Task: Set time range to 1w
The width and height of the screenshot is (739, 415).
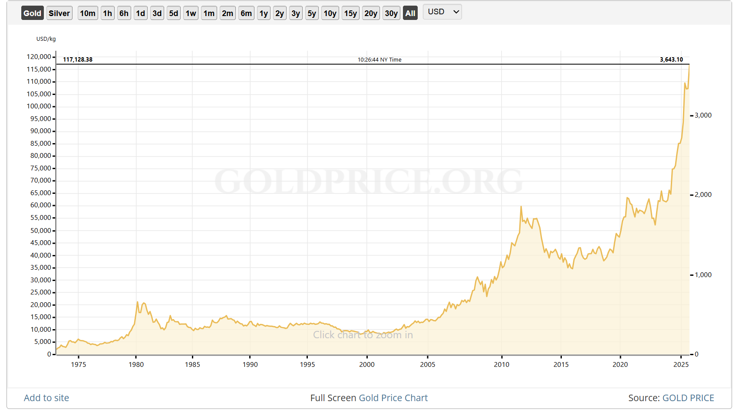Action: (x=191, y=13)
